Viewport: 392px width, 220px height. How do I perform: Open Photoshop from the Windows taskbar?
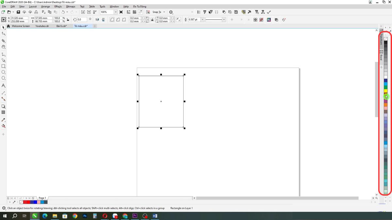(x=85, y=216)
